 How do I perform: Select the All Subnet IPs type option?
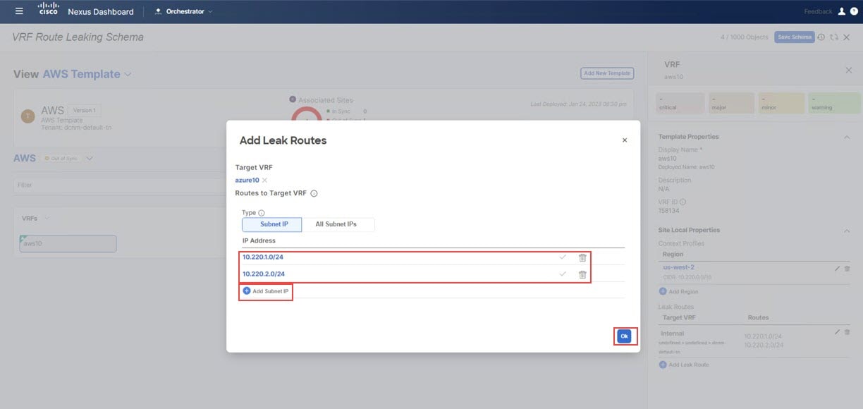click(338, 224)
